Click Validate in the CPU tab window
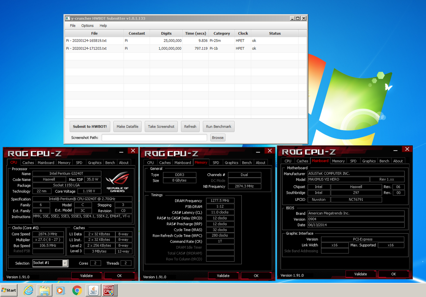The width and height of the screenshot is (426, 297). click(x=87, y=276)
